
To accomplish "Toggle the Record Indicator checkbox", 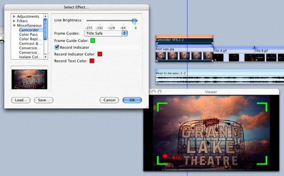I will (57, 47).
